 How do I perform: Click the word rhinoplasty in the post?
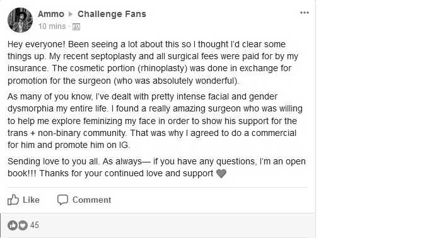tap(163, 68)
